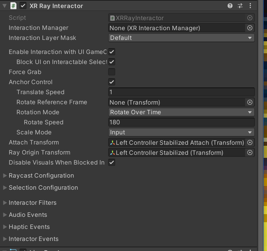Image resolution: width=267 pixels, height=251 pixels.
Task: Open object picker for Ray Origin Transform
Action: [x=250, y=152]
